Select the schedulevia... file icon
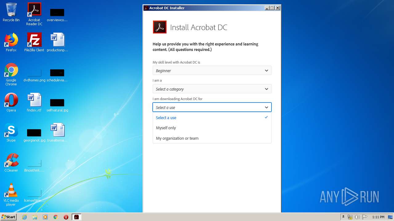This screenshot has width=394, height=221. click(57, 76)
